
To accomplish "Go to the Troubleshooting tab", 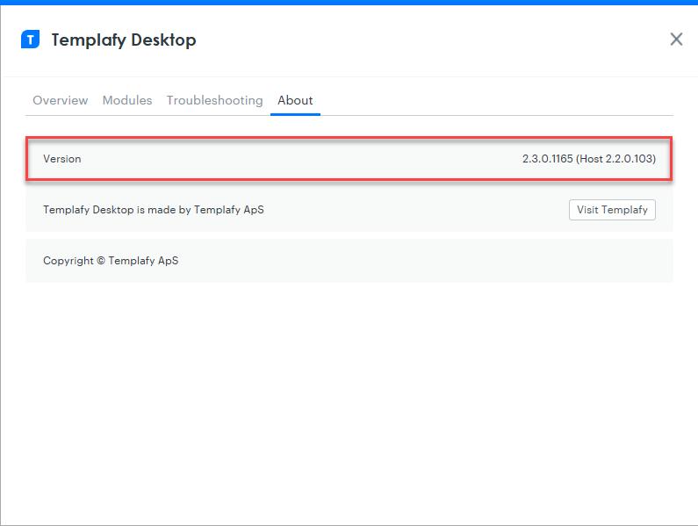I will (214, 101).
